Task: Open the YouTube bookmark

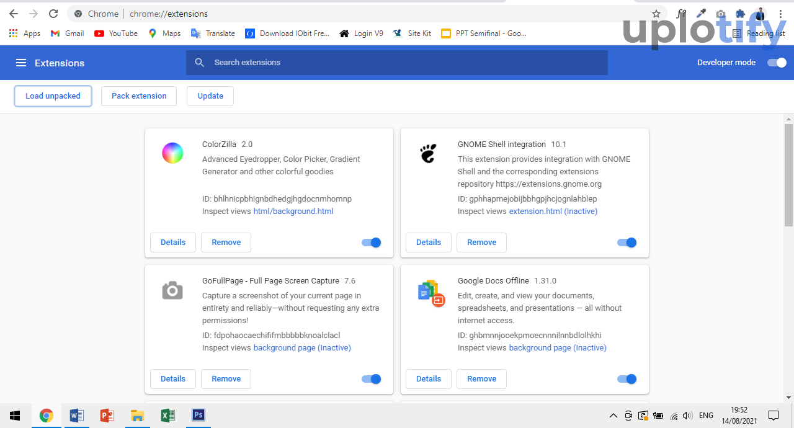Action: 116,33
